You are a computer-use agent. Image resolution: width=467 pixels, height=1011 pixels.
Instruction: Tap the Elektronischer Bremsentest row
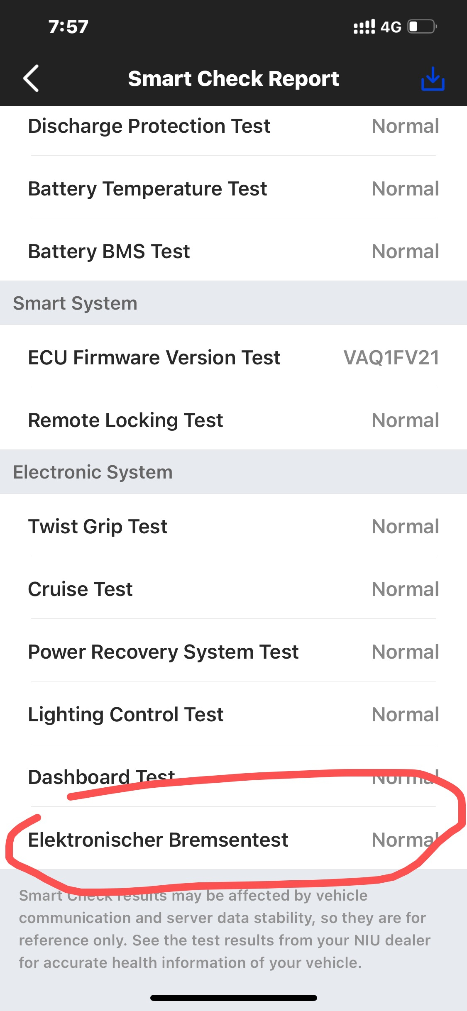point(233,840)
